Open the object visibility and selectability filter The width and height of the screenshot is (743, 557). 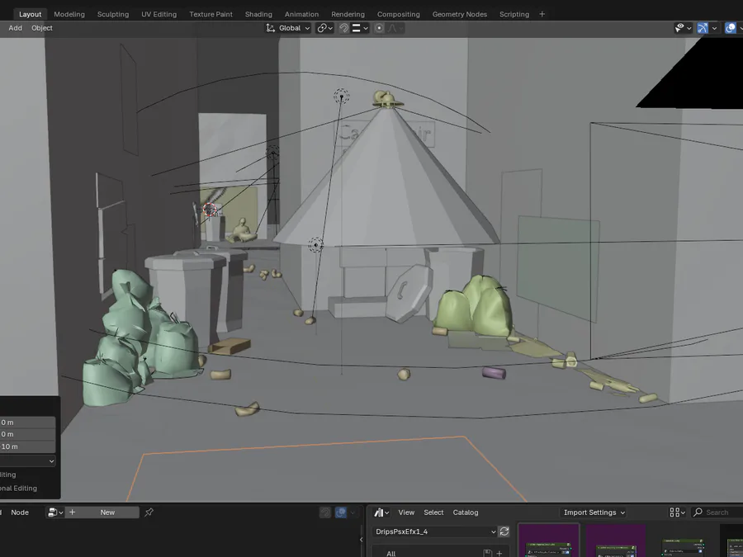click(x=683, y=28)
